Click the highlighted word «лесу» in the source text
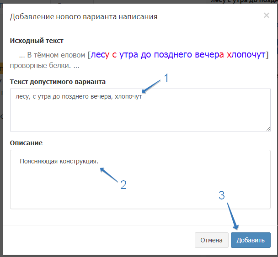278x257 pixels. 100,55
